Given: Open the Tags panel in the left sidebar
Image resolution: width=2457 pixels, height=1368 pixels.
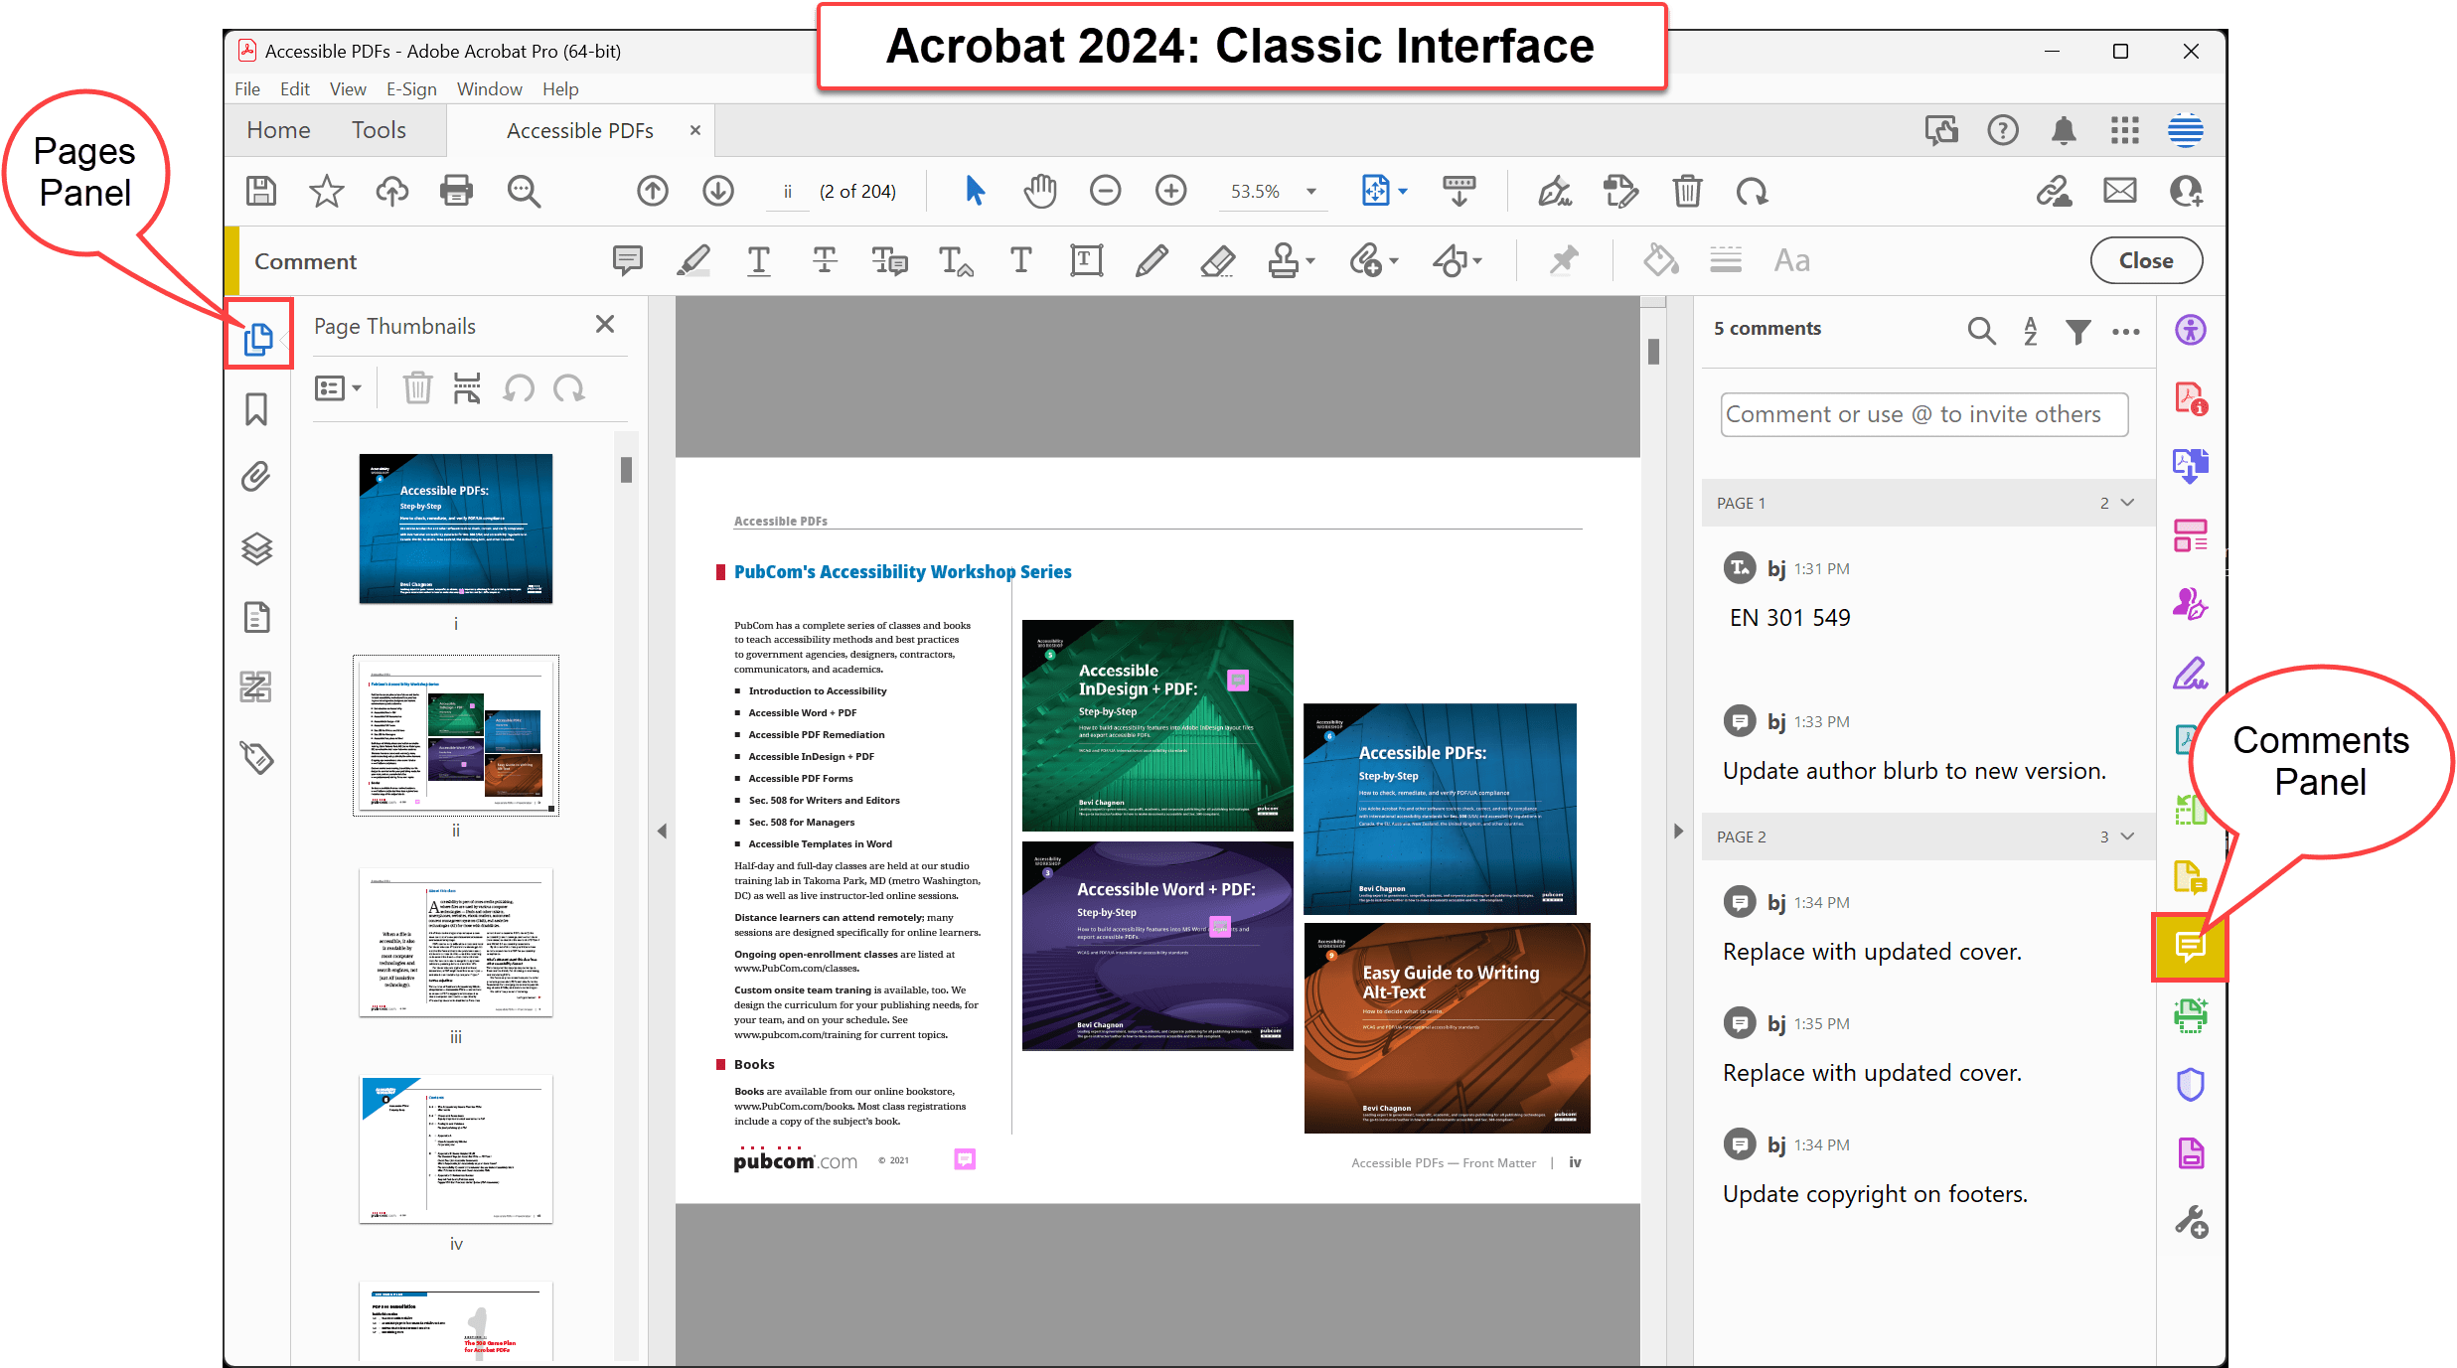Looking at the screenshot, I should point(256,758).
